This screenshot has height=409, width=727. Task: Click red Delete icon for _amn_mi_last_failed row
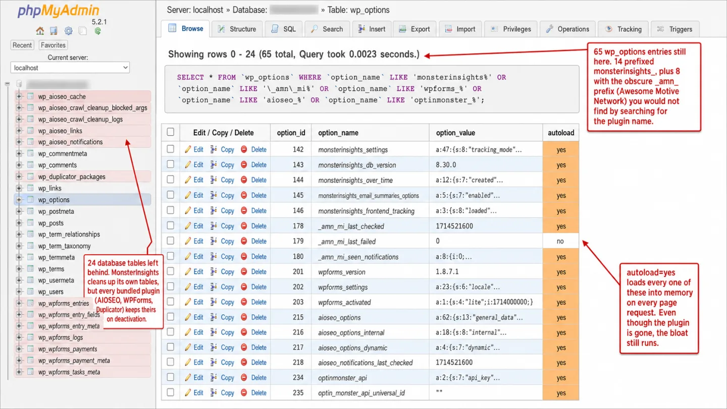244,241
